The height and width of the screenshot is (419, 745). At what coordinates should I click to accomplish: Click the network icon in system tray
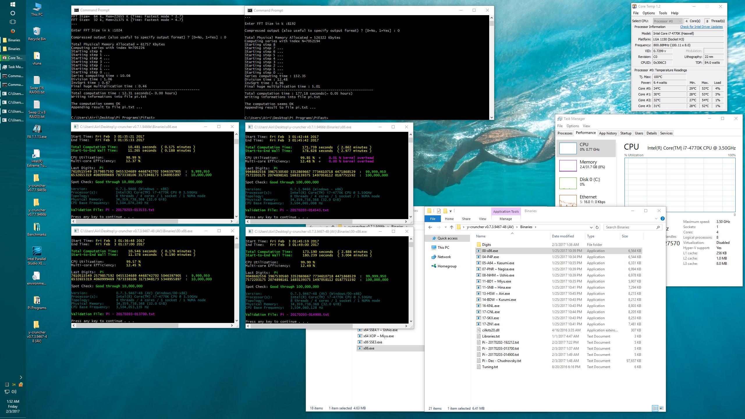(7, 392)
